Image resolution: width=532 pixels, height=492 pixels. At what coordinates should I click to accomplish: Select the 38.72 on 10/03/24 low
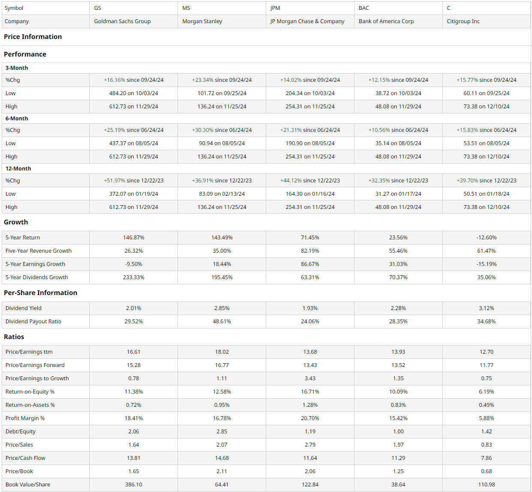pyautogui.click(x=398, y=93)
